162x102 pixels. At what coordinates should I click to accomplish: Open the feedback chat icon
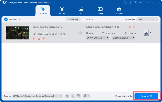[x=136, y=3]
